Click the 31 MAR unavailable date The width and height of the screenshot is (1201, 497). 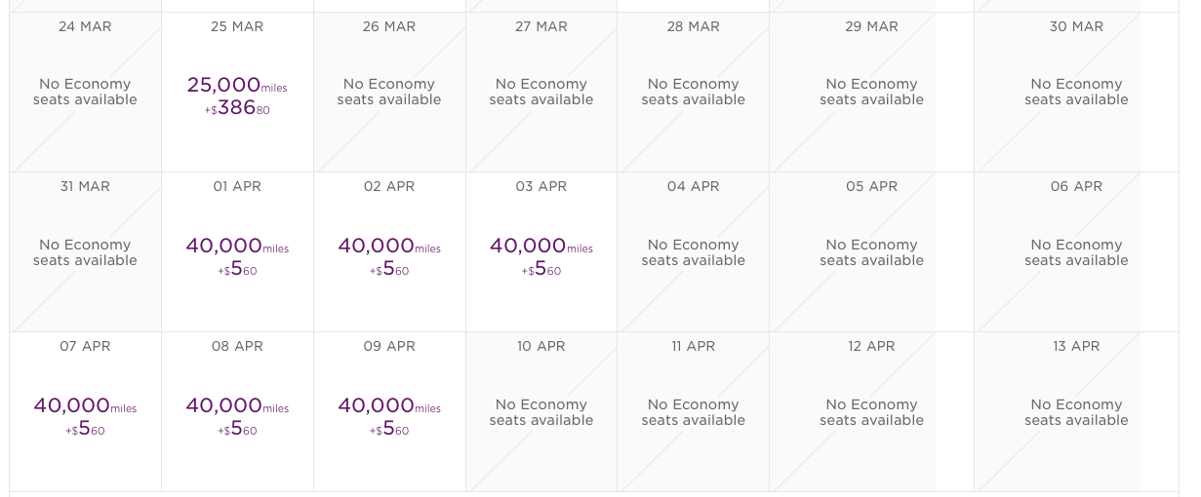point(85,253)
